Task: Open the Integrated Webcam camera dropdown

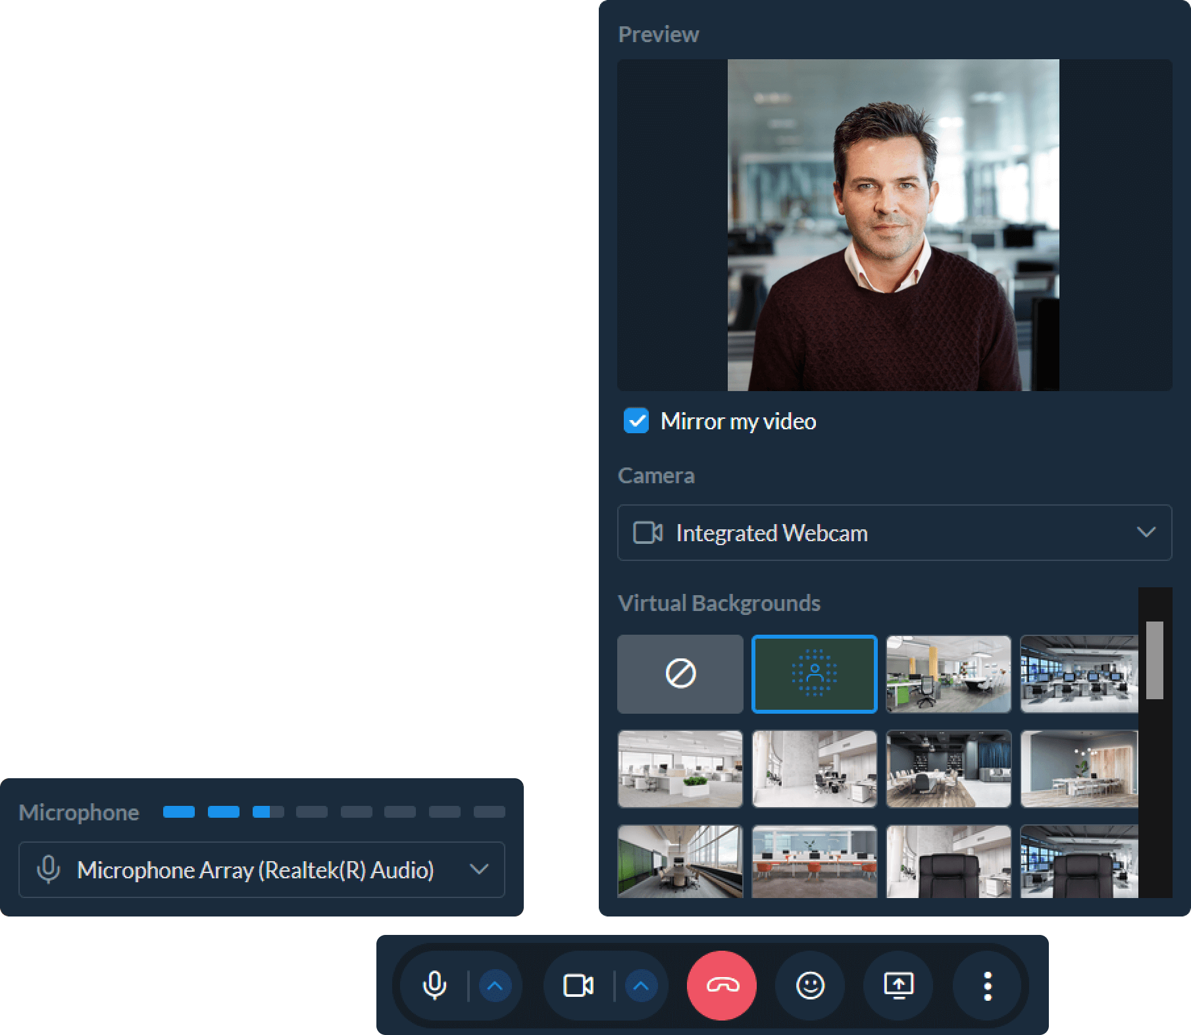Action: tap(895, 533)
